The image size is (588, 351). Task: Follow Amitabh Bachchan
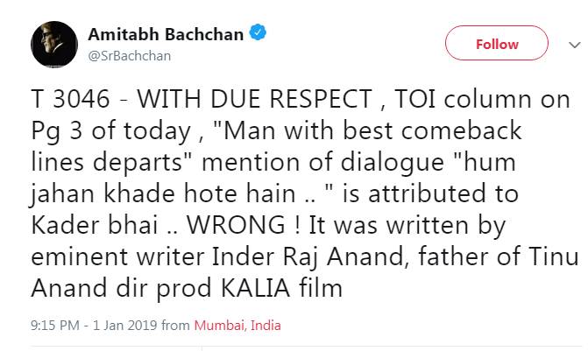coord(496,43)
